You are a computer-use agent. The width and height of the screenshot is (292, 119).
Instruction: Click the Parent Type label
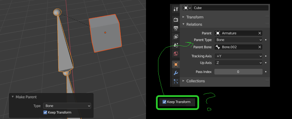pos(203,40)
